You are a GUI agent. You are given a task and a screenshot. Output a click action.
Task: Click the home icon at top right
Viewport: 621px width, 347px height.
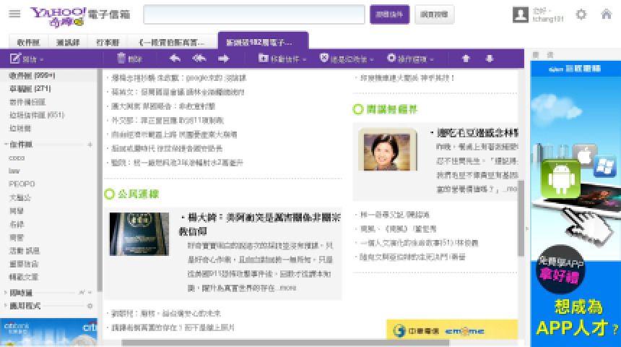coord(607,14)
